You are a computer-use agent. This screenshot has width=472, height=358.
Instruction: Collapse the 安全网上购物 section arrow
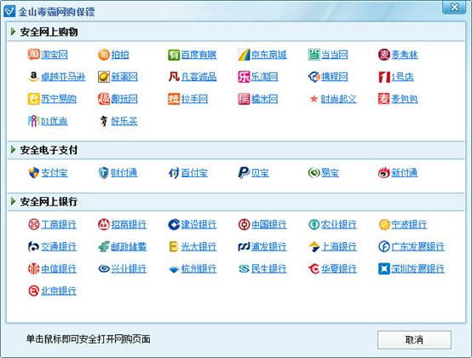pyautogui.click(x=13, y=32)
